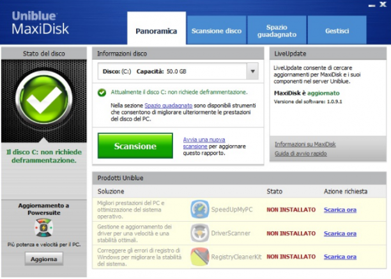Follow the Spazio guadagnato link in text
This screenshot has height=279, width=391.
coord(168,106)
